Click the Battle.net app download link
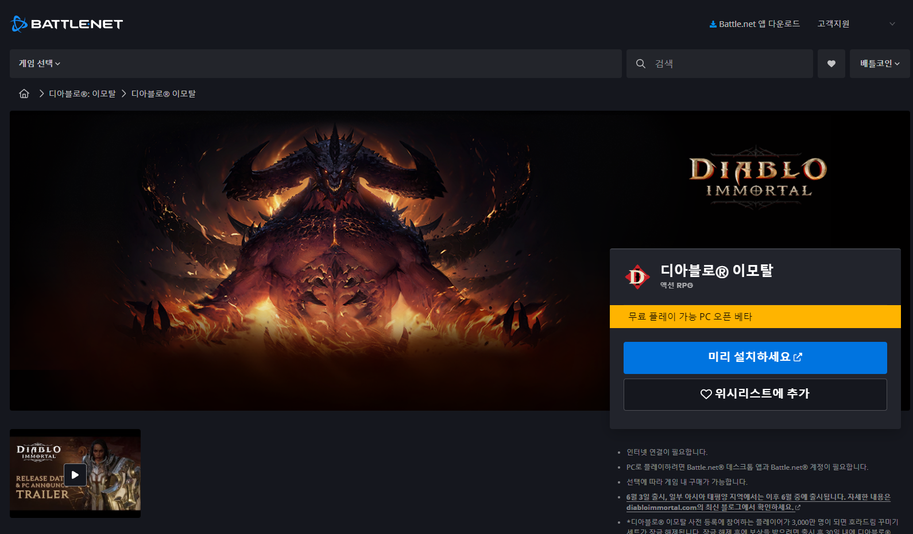913x534 pixels. pos(755,24)
